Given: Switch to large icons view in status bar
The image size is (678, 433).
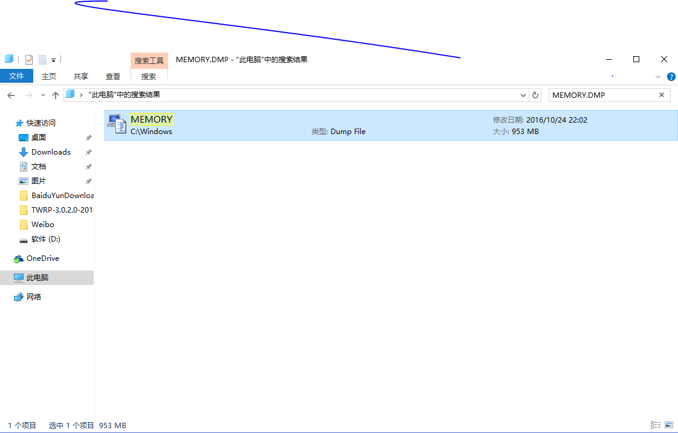Looking at the screenshot, I should tap(668, 425).
